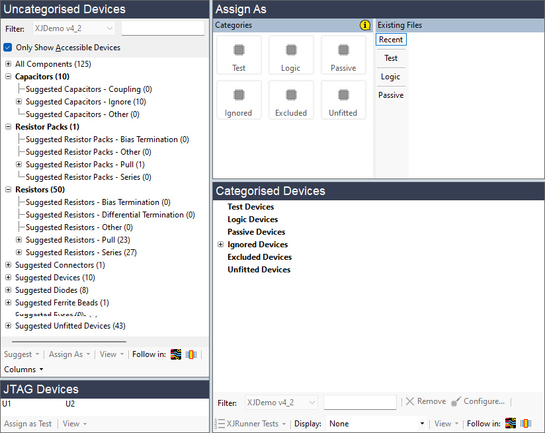
Task: Expand the All Components tree node
Action: pyautogui.click(x=8, y=64)
